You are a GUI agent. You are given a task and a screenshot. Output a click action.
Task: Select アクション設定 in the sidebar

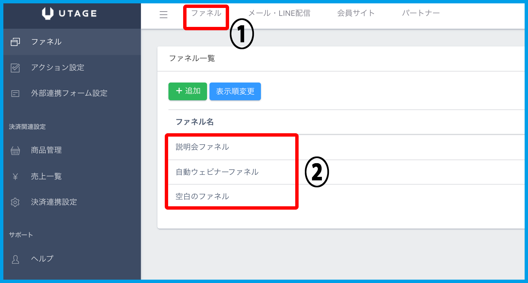pyautogui.click(x=58, y=68)
